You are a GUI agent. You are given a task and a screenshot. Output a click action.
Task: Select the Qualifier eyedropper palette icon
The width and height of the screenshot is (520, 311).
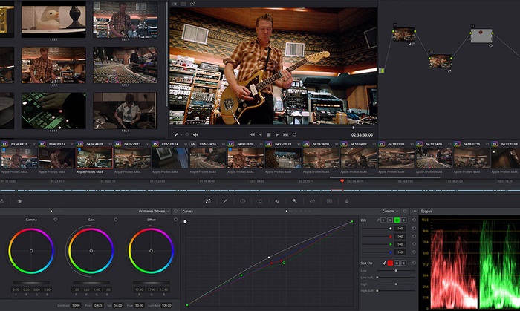(x=224, y=200)
